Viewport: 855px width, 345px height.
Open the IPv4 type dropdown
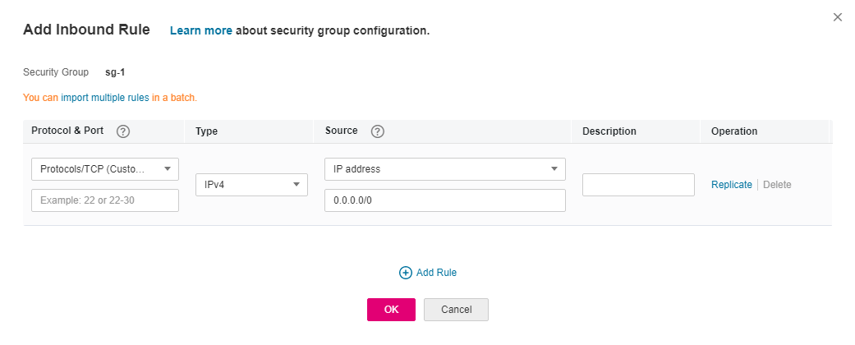[251, 185]
